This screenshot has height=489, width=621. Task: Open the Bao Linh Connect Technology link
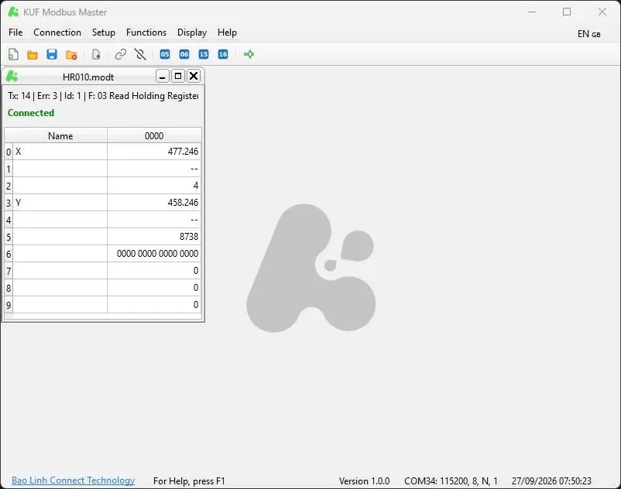pyautogui.click(x=74, y=480)
